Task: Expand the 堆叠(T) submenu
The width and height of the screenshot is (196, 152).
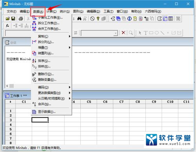Action: (51, 48)
